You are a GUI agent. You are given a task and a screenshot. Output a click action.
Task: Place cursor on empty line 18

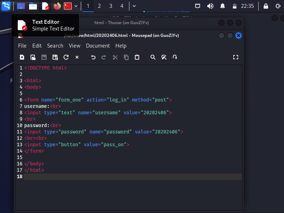(132, 176)
